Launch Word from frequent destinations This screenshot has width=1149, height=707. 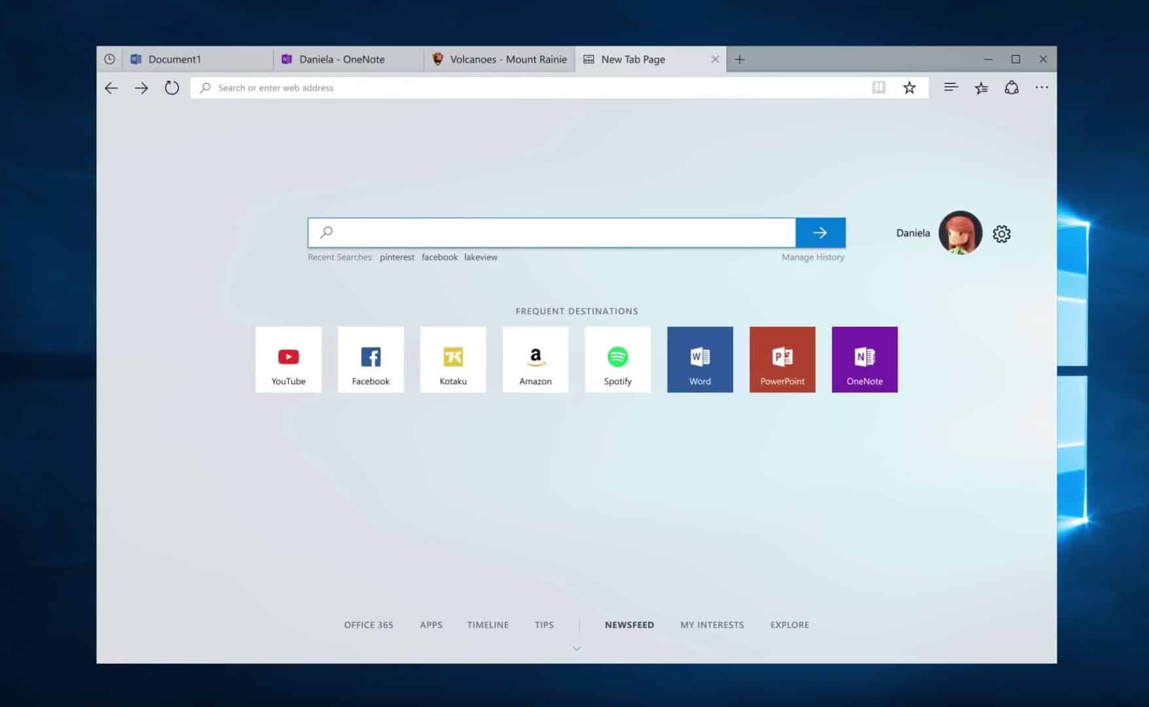point(700,359)
